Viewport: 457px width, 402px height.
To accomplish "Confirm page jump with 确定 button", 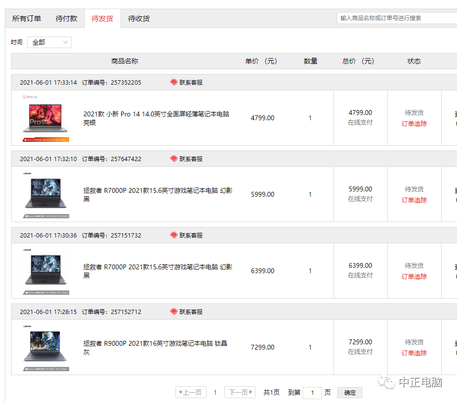I will click(350, 393).
